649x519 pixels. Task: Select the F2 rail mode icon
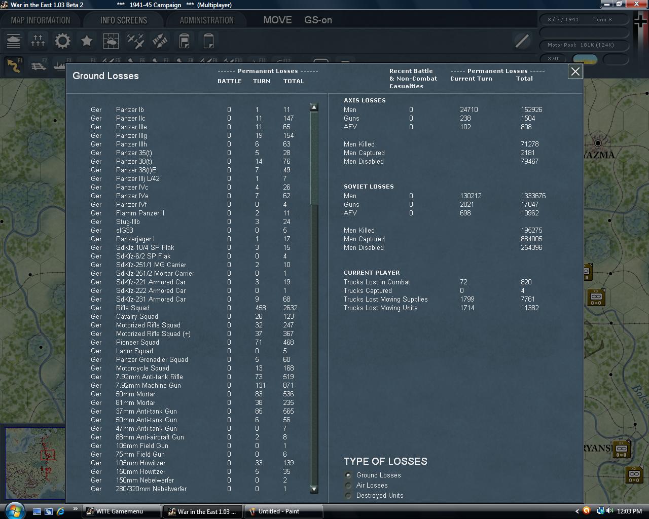[x=39, y=66]
